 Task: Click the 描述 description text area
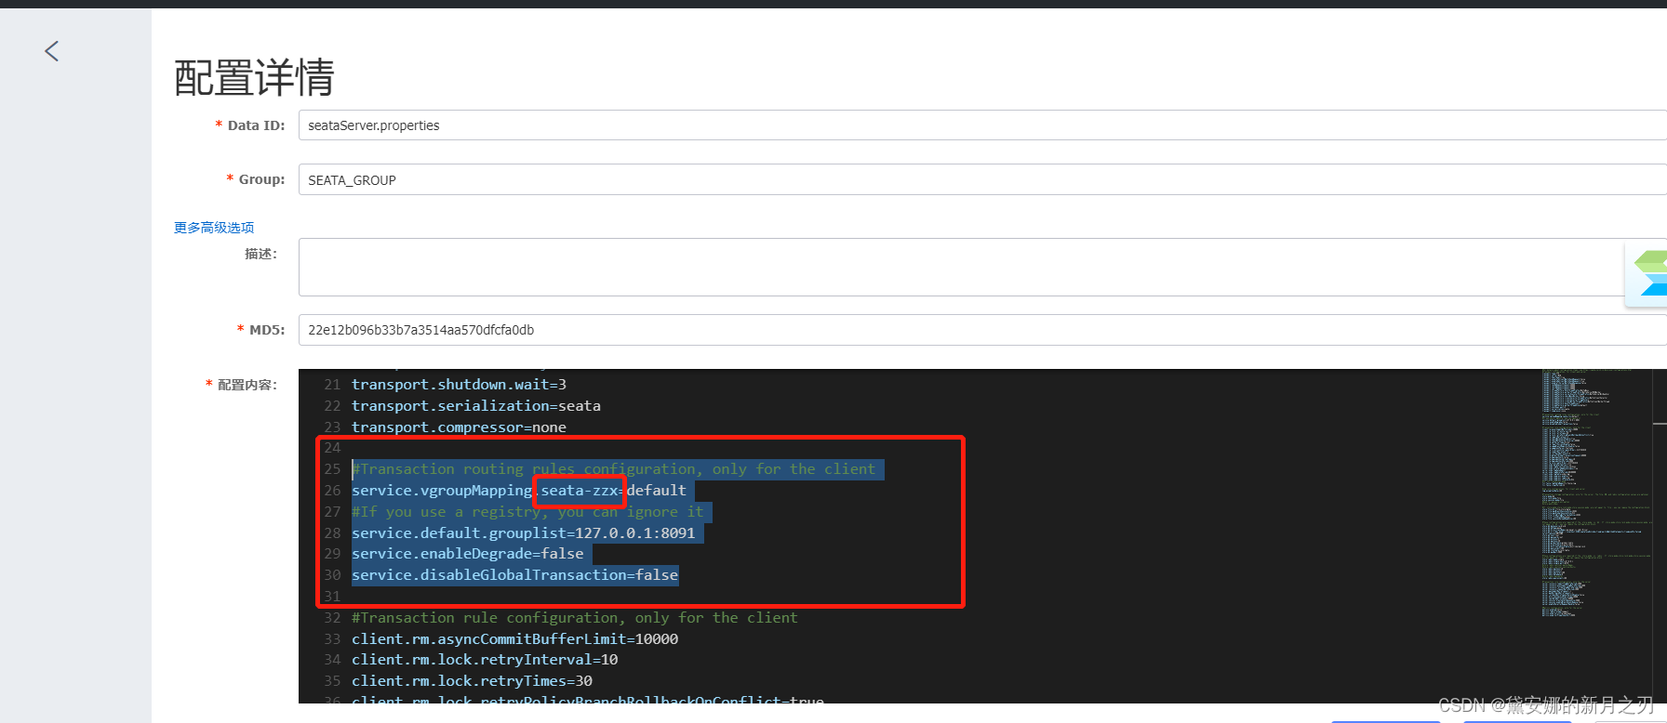982,268
